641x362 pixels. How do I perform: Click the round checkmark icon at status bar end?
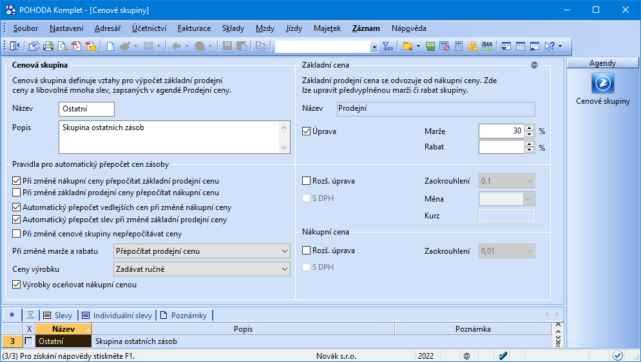coord(618,356)
